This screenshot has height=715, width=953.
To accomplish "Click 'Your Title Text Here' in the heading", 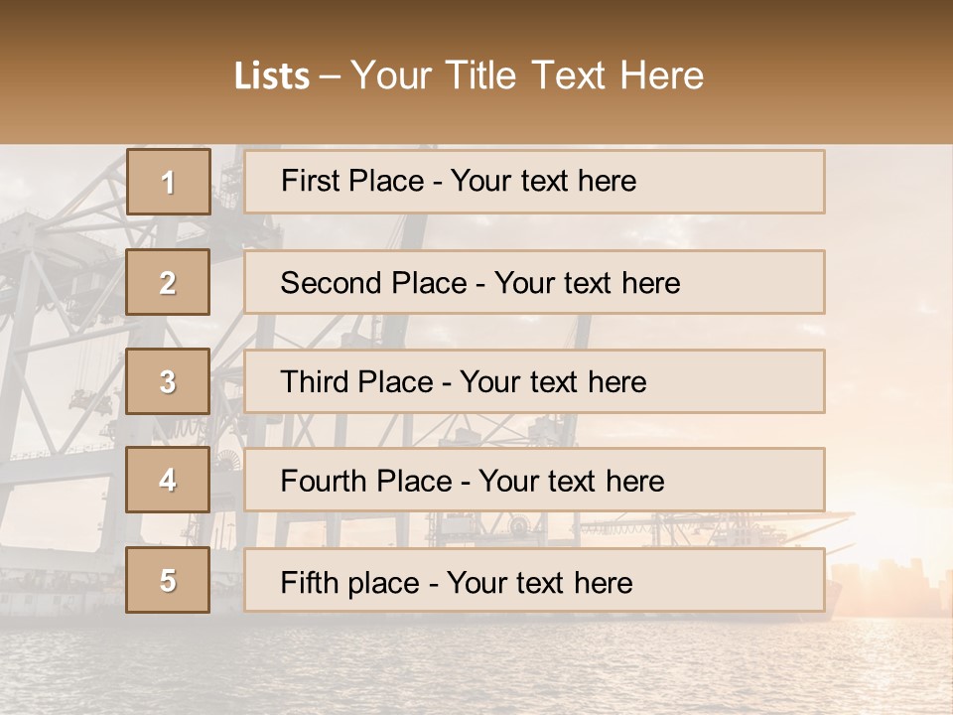I will 527,75.
